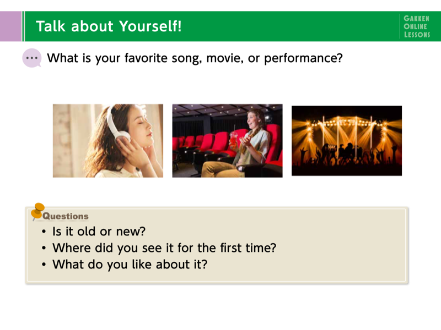The width and height of the screenshot is (441, 330).
Task: Click the white headphones in first photo
Action: 117,123
